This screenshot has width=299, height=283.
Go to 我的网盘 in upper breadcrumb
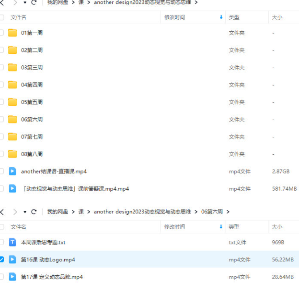(x=58, y=2)
